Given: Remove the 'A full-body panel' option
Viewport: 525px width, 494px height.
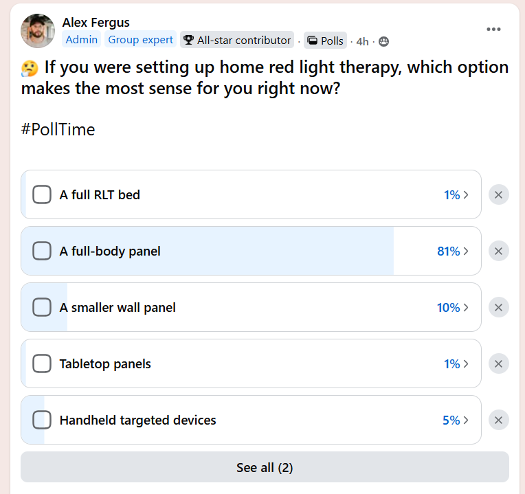Looking at the screenshot, I should tap(498, 251).
